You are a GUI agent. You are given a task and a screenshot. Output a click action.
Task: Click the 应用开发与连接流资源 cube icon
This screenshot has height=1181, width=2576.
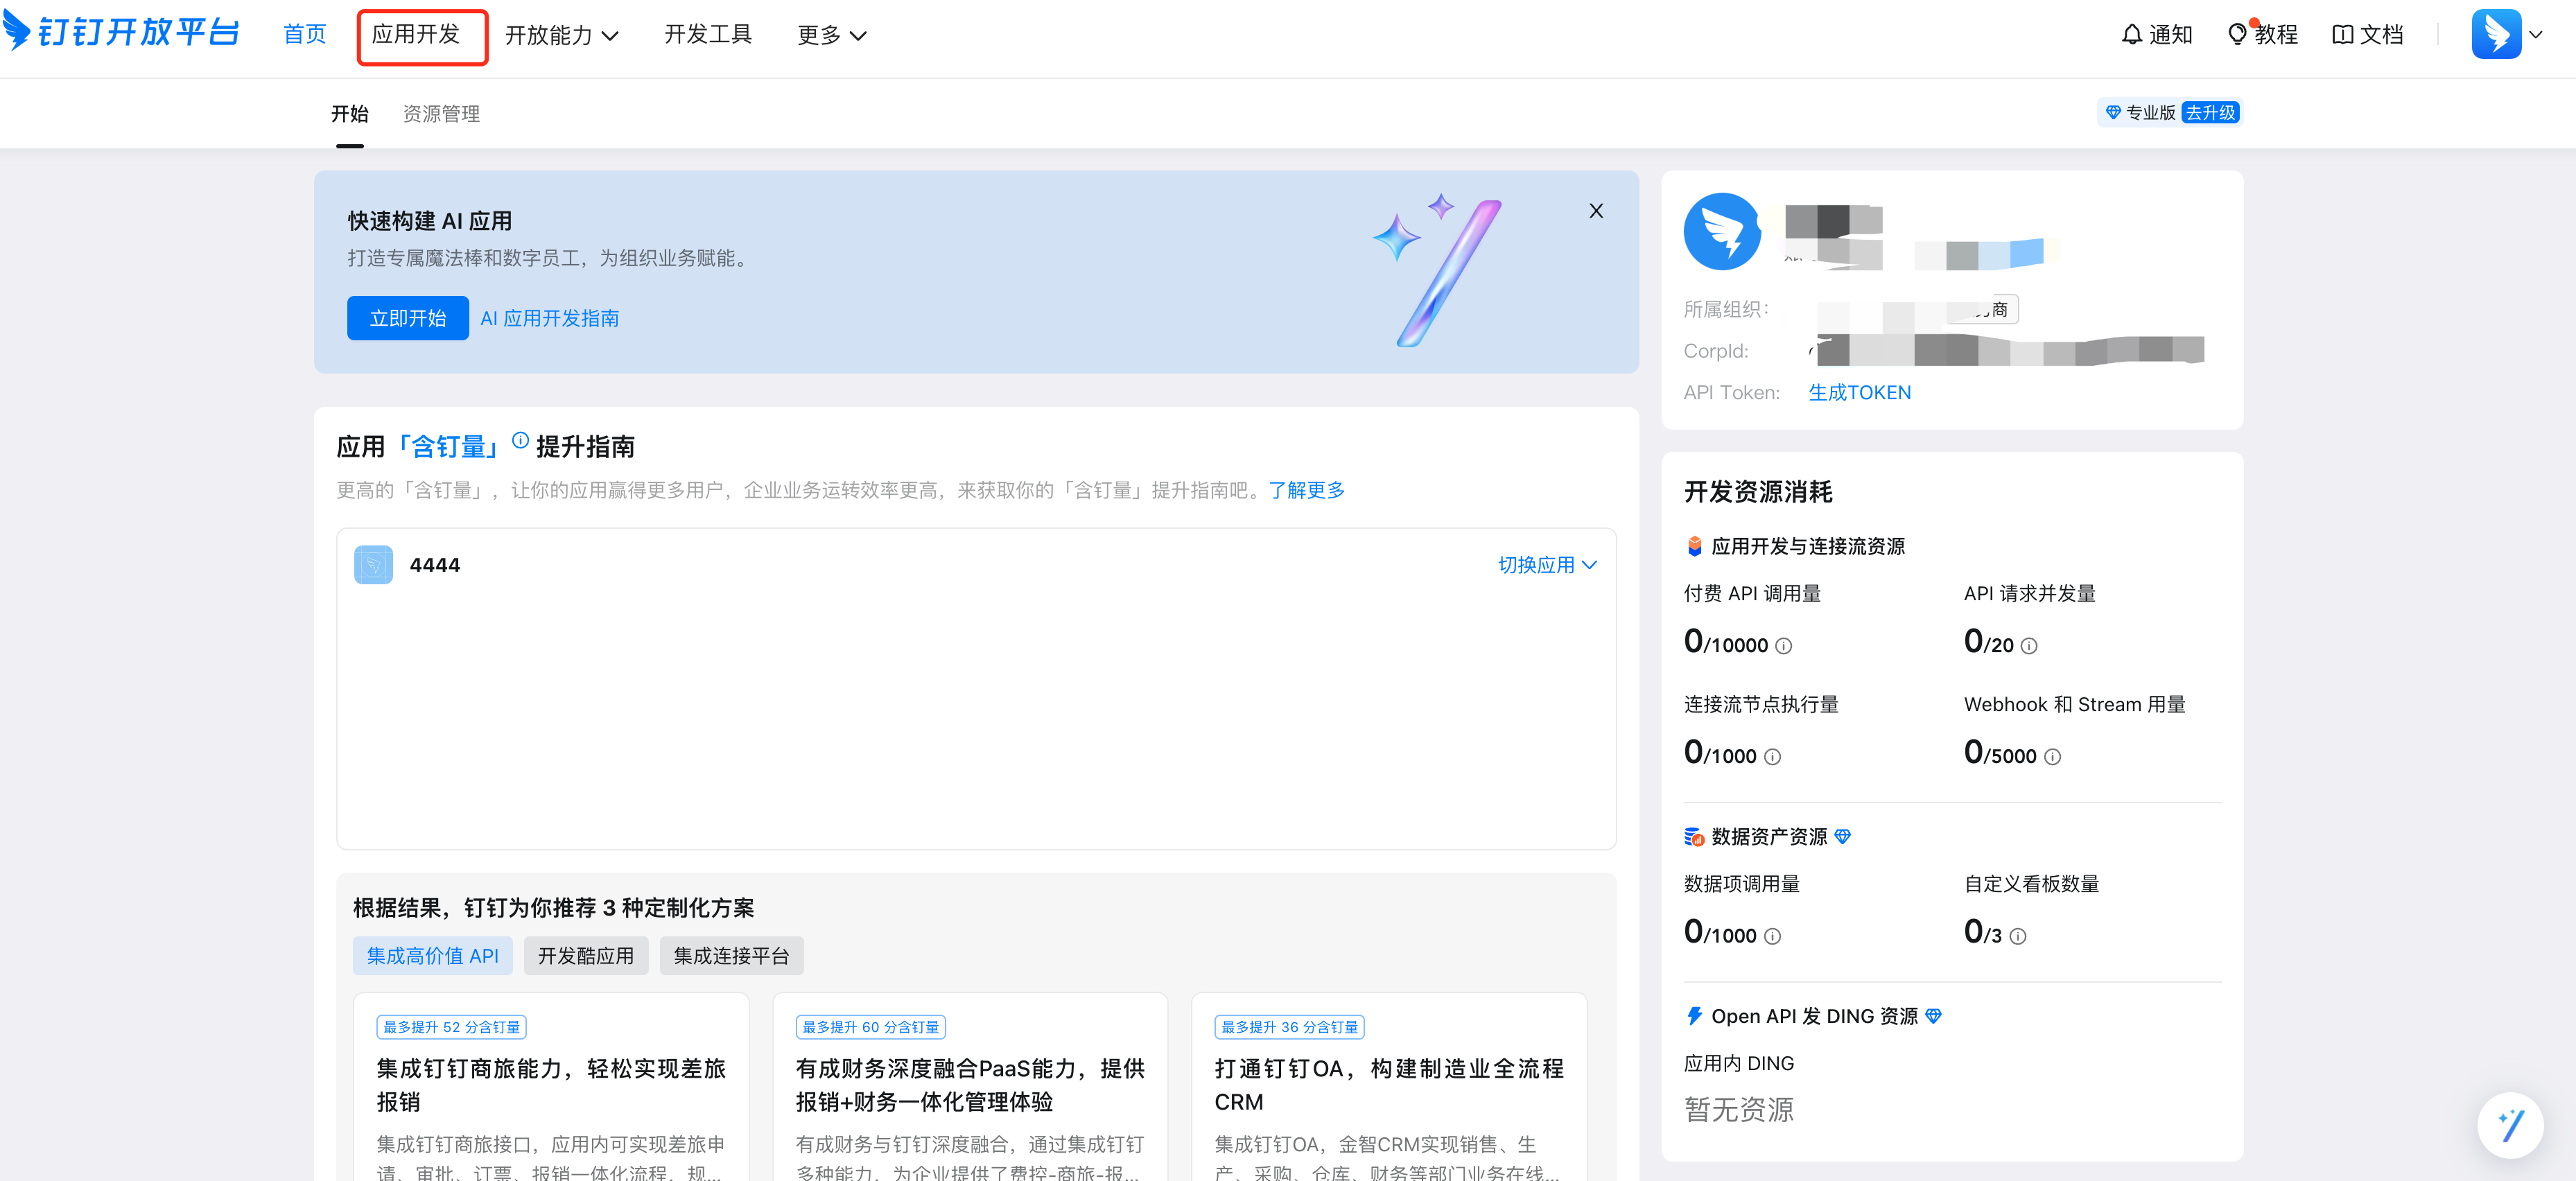click(x=1694, y=546)
